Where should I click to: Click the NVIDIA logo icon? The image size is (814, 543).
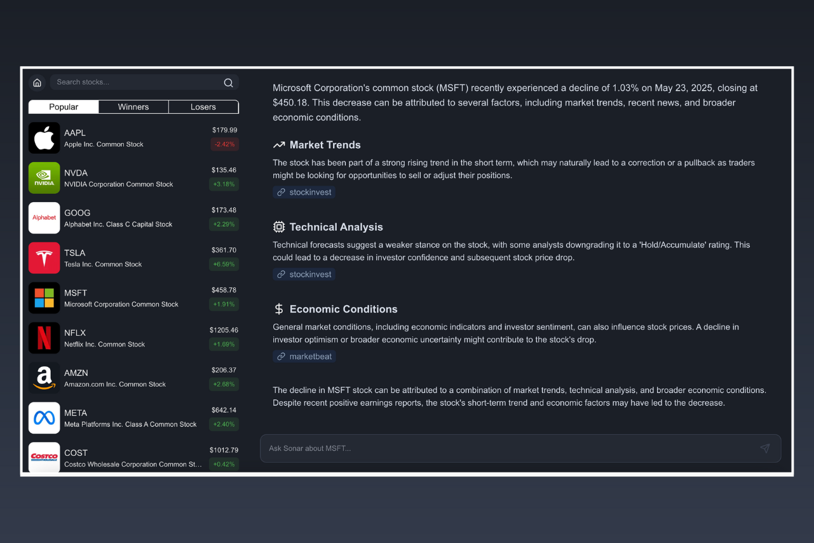pyautogui.click(x=44, y=178)
